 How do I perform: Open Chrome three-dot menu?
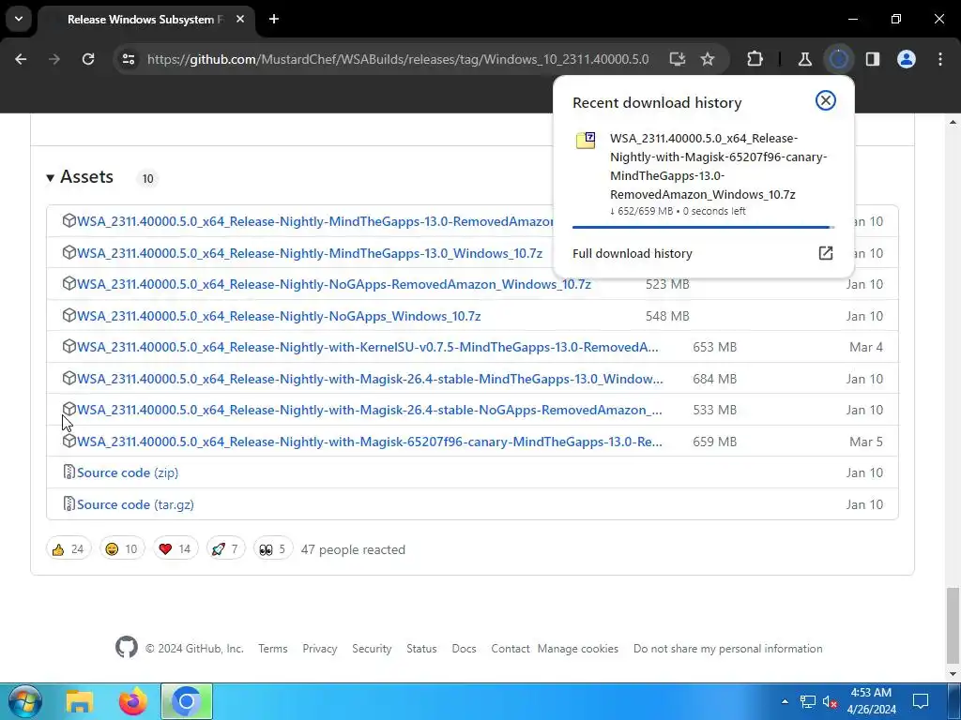[940, 59]
